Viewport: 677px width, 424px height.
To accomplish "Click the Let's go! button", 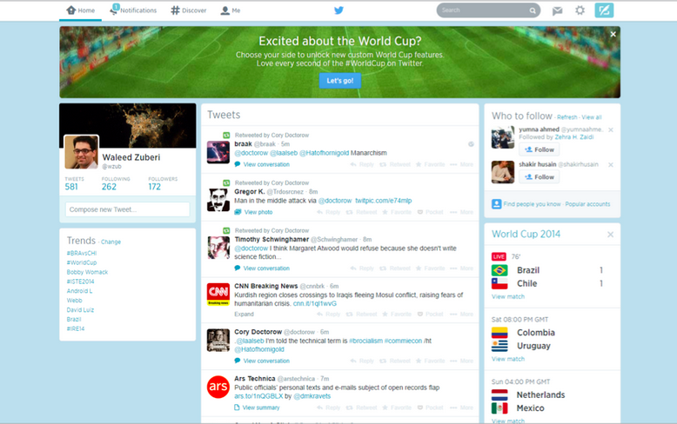I will click(339, 81).
